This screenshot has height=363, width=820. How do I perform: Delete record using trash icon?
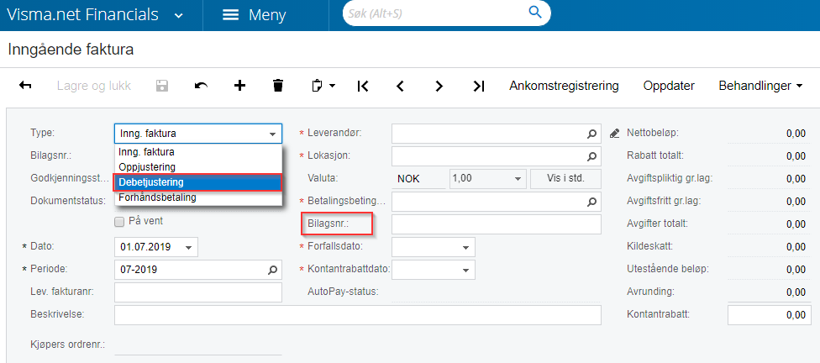tap(278, 86)
